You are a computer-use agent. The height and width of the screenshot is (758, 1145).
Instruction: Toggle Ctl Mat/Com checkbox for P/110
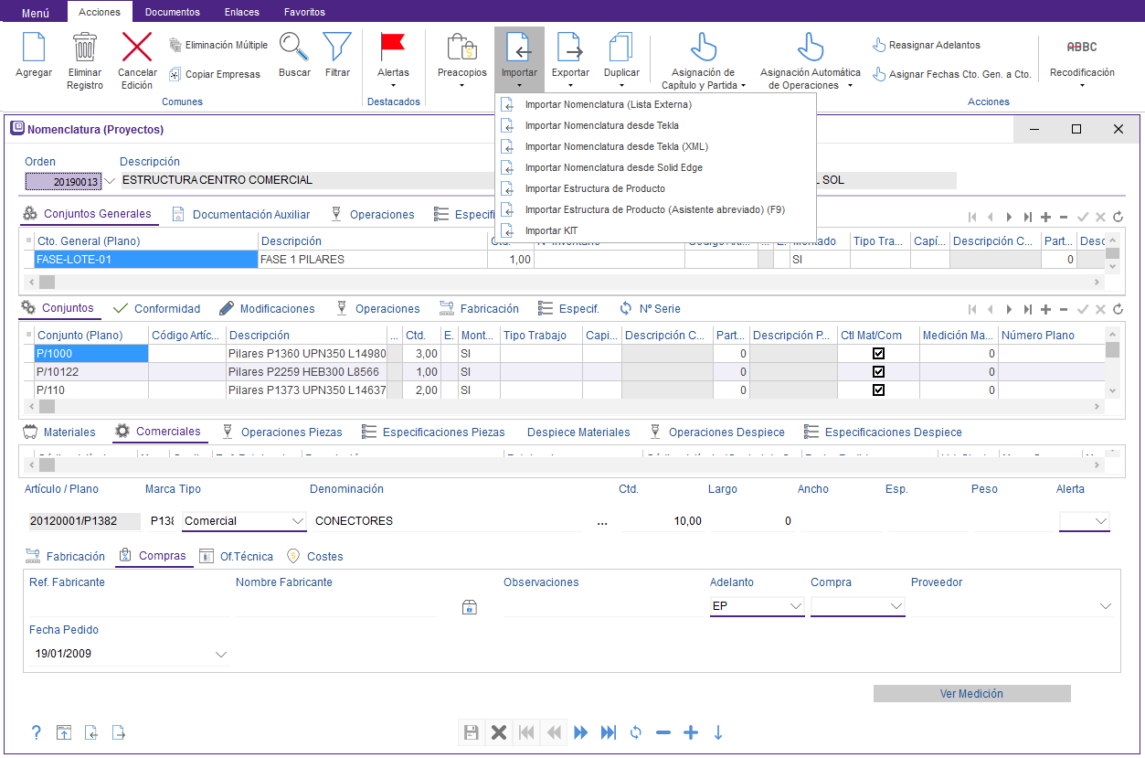[x=878, y=390]
